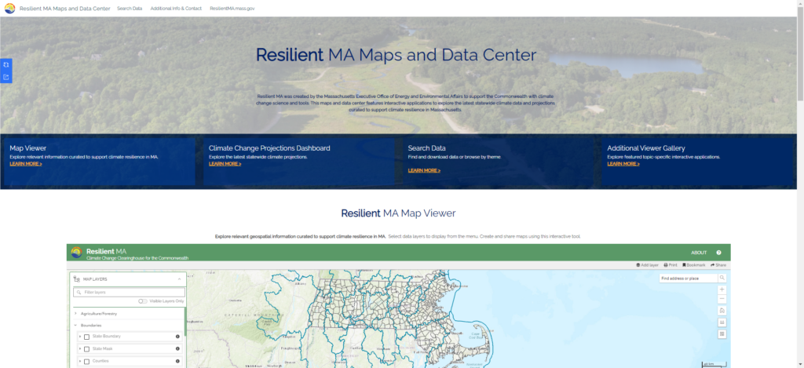Viewport: 804px width, 368px height.
Task: Zoom out with the map minus button
Action: 722,299
